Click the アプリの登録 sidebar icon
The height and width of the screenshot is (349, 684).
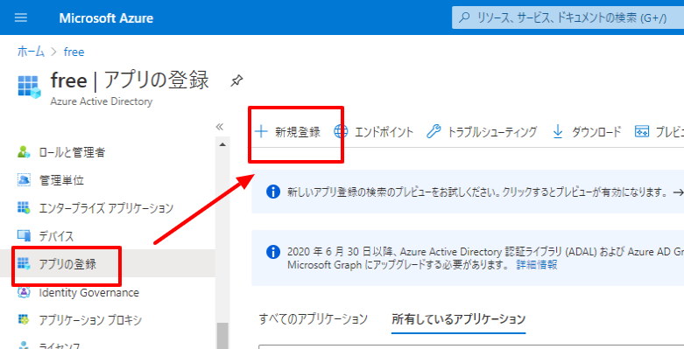[x=24, y=263]
